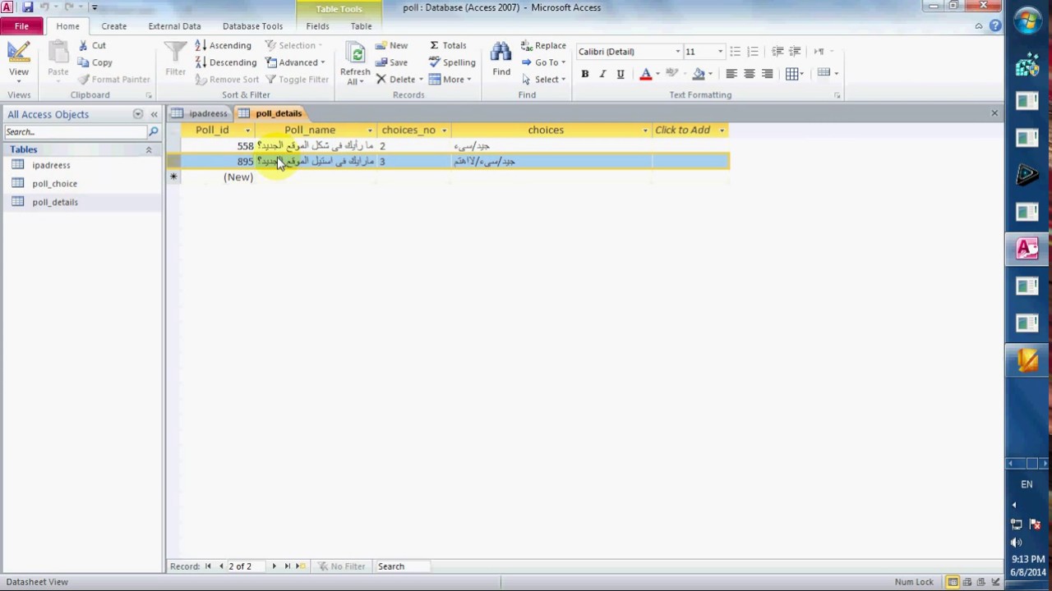
Task: Go to next record arrow
Action: 274,566
